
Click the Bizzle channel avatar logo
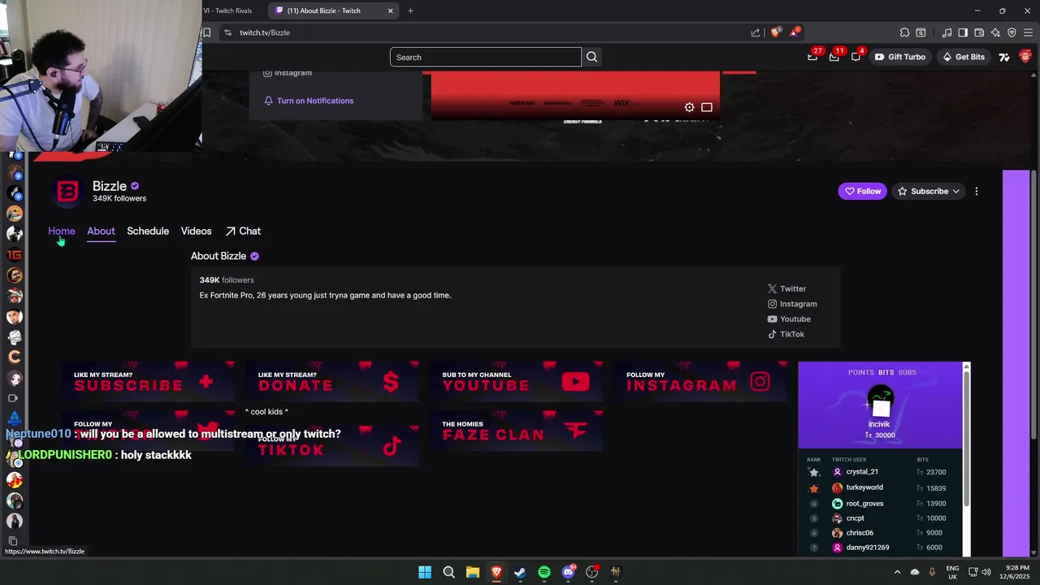pos(68,191)
